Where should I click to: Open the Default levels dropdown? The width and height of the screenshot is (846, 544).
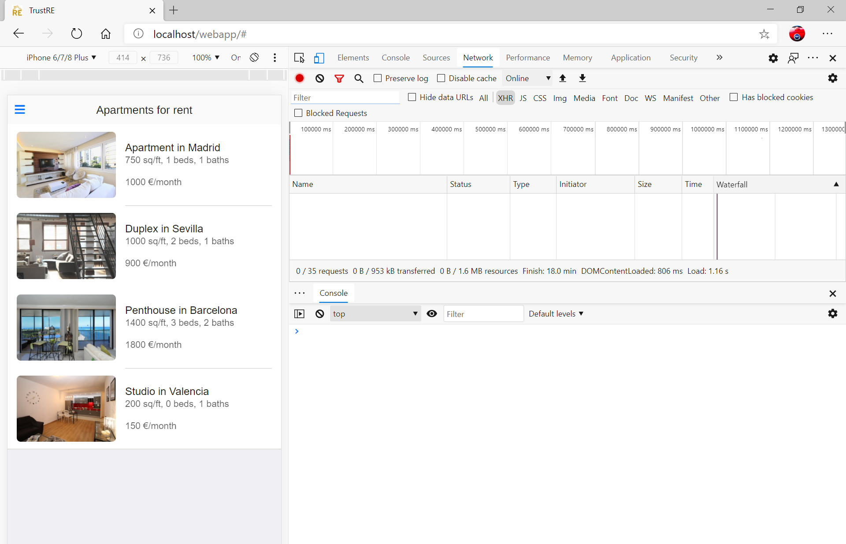pyautogui.click(x=556, y=313)
